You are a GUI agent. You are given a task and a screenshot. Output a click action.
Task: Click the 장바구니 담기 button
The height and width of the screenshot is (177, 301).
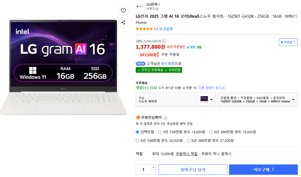(x=193, y=169)
